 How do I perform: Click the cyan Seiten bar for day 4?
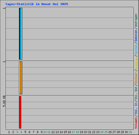pyautogui.click(x=21, y=34)
